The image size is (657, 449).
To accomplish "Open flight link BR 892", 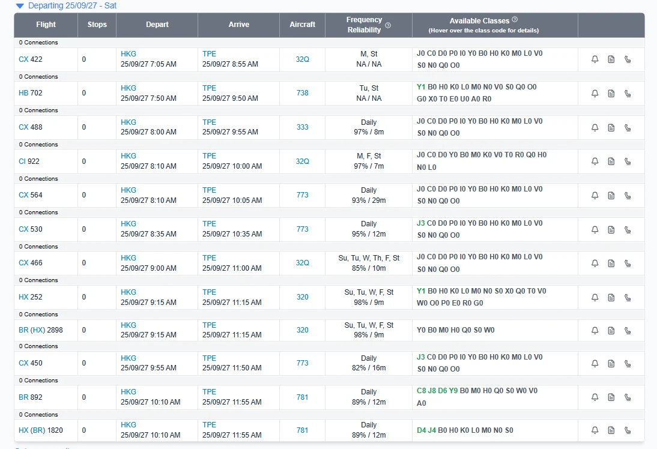I will click(x=30, y=397).
